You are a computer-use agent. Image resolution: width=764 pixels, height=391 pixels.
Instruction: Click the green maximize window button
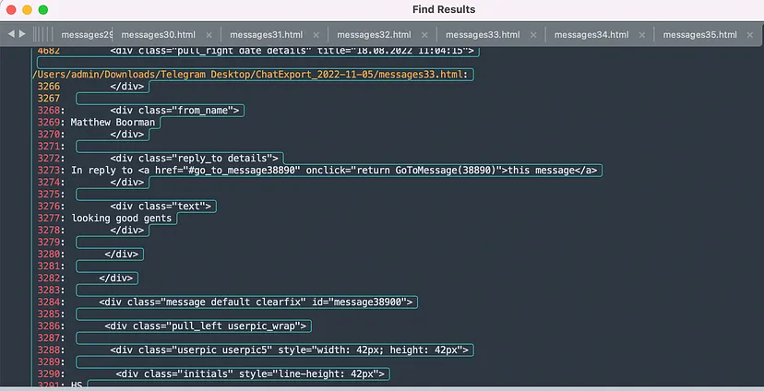tap(42, 10)
